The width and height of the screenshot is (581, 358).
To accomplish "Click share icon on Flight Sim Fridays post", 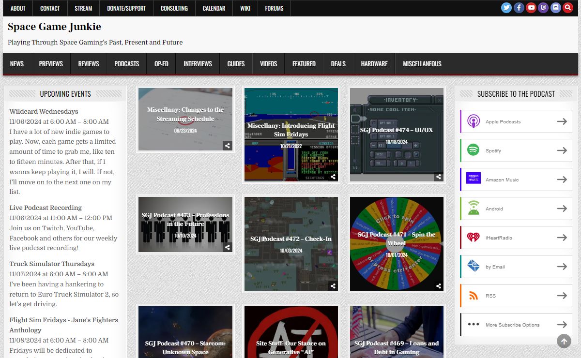I will tap(333, 177).
